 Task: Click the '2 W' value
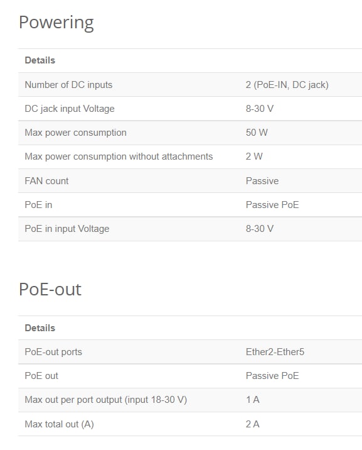(x=254, y=156)
